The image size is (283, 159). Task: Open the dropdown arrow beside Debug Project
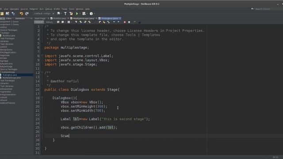(x=87, y=14)
